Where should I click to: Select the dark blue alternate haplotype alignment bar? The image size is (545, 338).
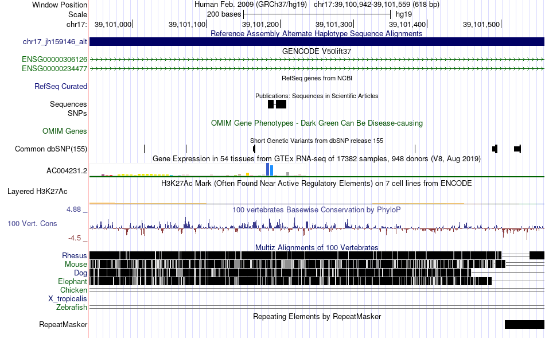click(317, 42)
